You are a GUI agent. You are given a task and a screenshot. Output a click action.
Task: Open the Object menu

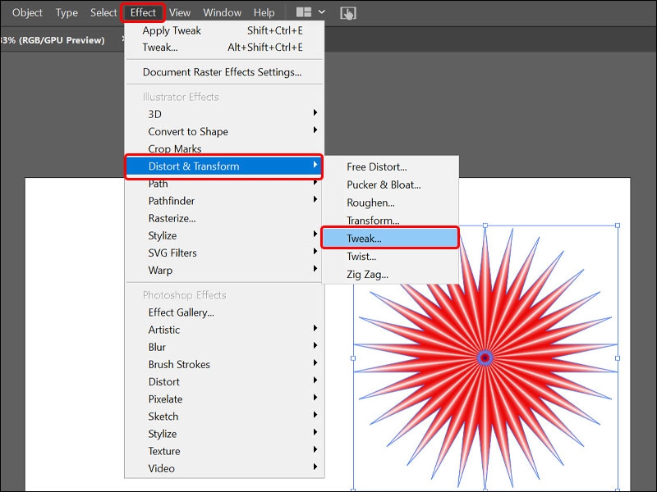click(27, 12)
